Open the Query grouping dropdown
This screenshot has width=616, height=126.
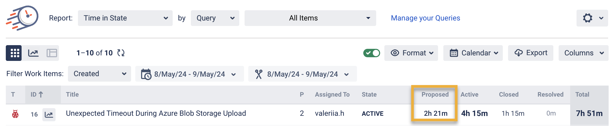pos(215,18)
